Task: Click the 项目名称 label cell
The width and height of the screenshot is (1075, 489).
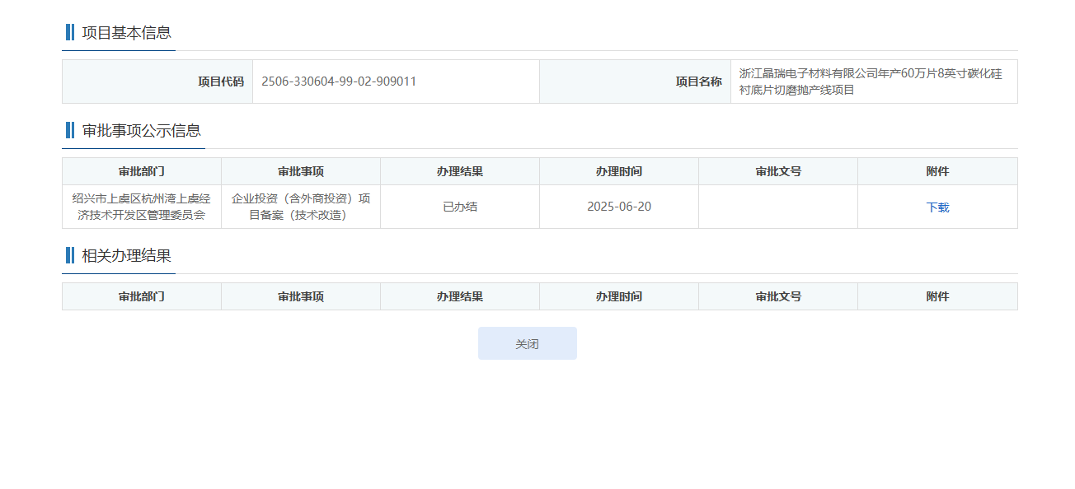Action: coord(698,81)
